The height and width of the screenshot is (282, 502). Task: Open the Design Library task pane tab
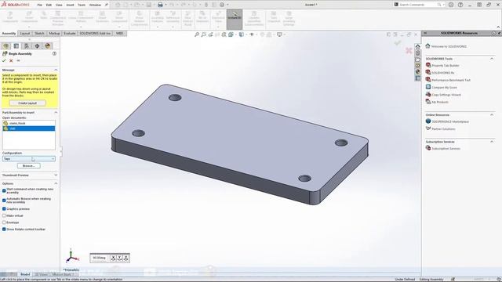pyautogui.click(x=417, y=52)
